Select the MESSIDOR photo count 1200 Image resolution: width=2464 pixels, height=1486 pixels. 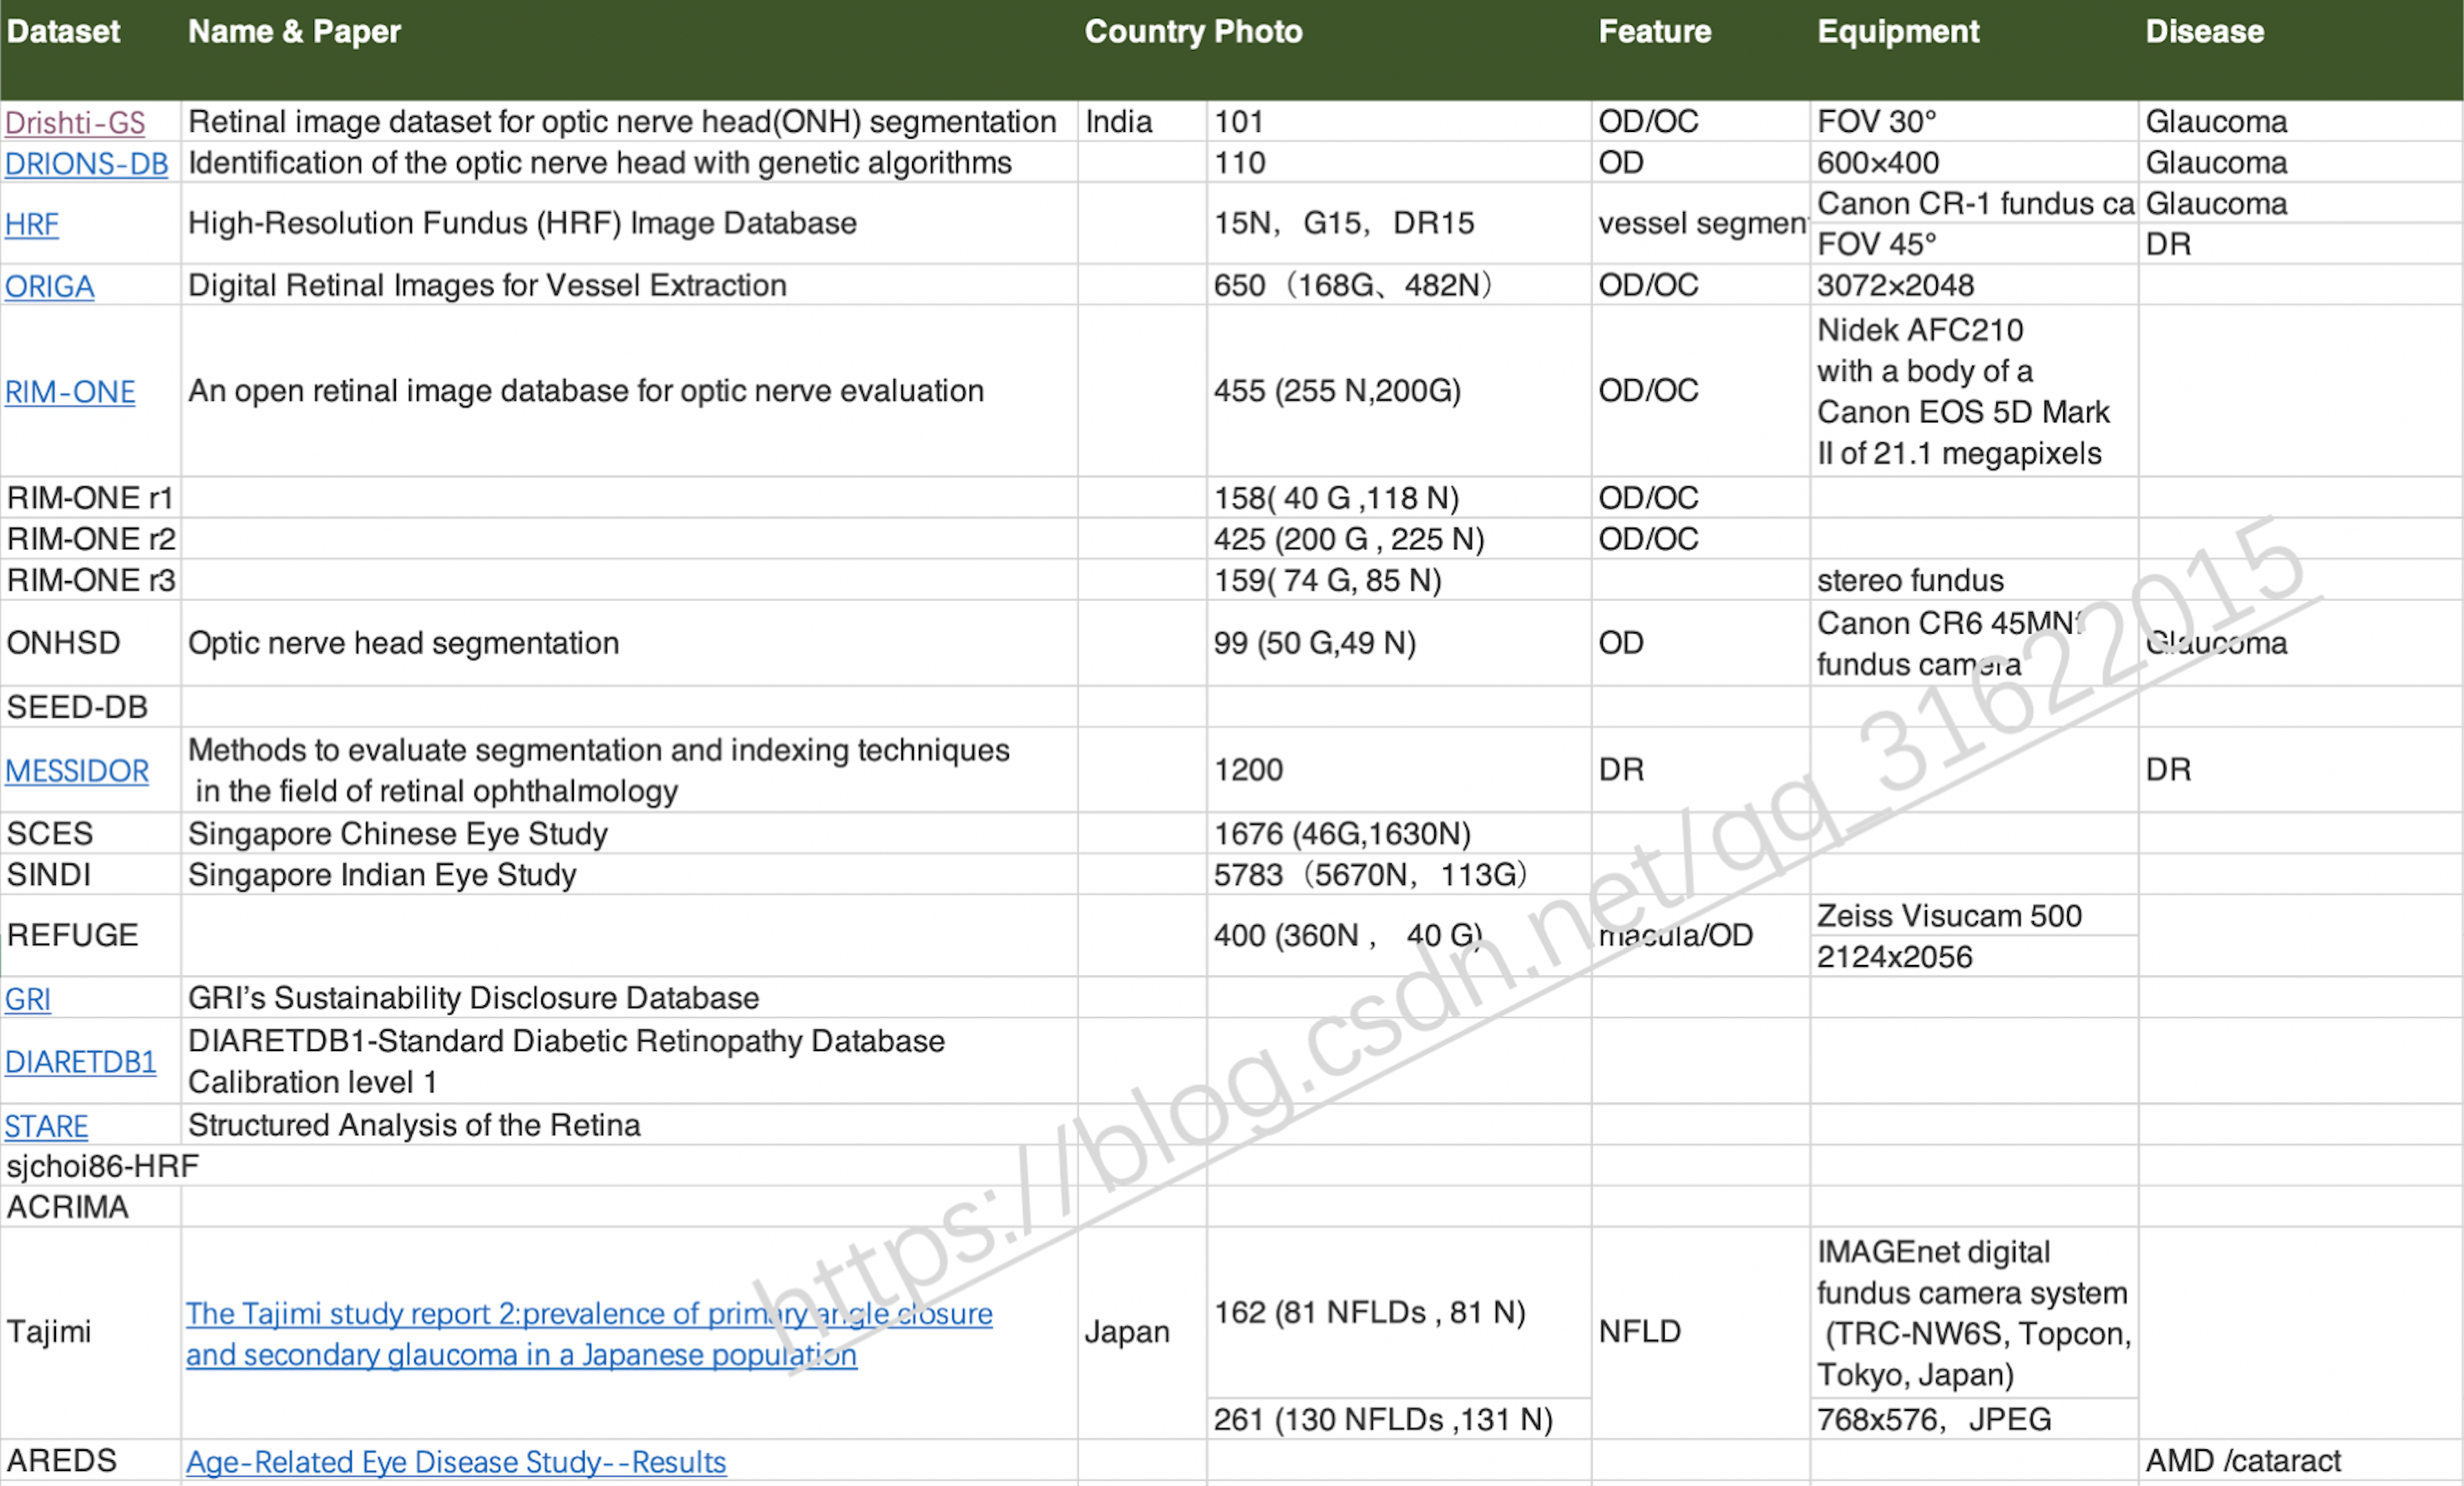pyautogui.click(x=1398, y=770)
